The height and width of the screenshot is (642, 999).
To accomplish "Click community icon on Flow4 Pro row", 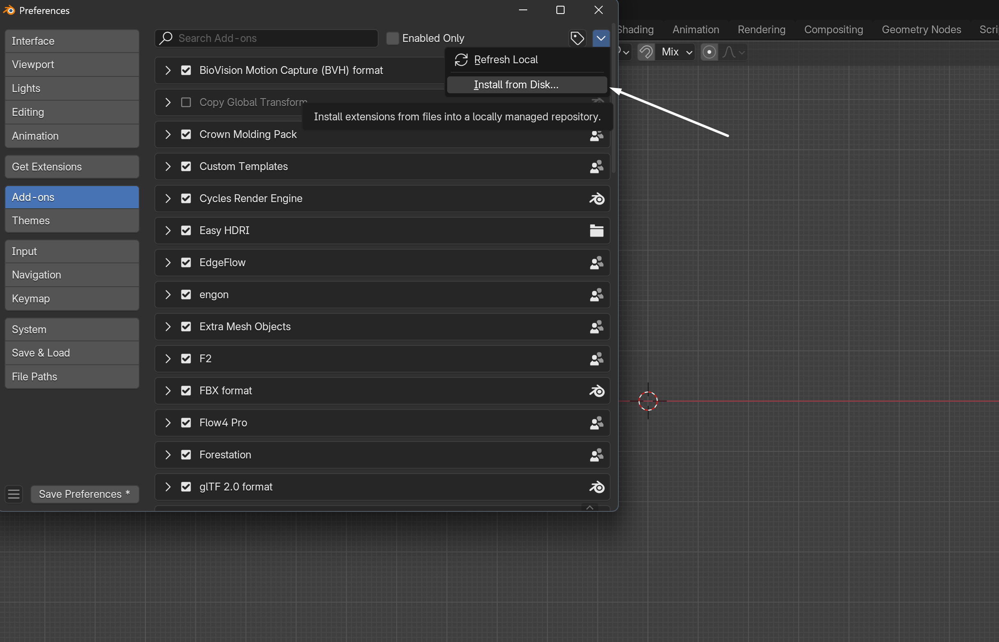I will tap(596, 423).
